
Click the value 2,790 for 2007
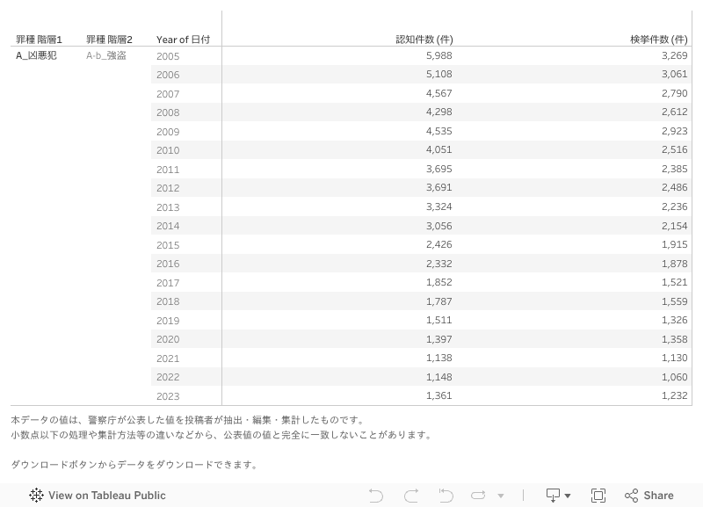pyautogui.click(x=674, y=93)
